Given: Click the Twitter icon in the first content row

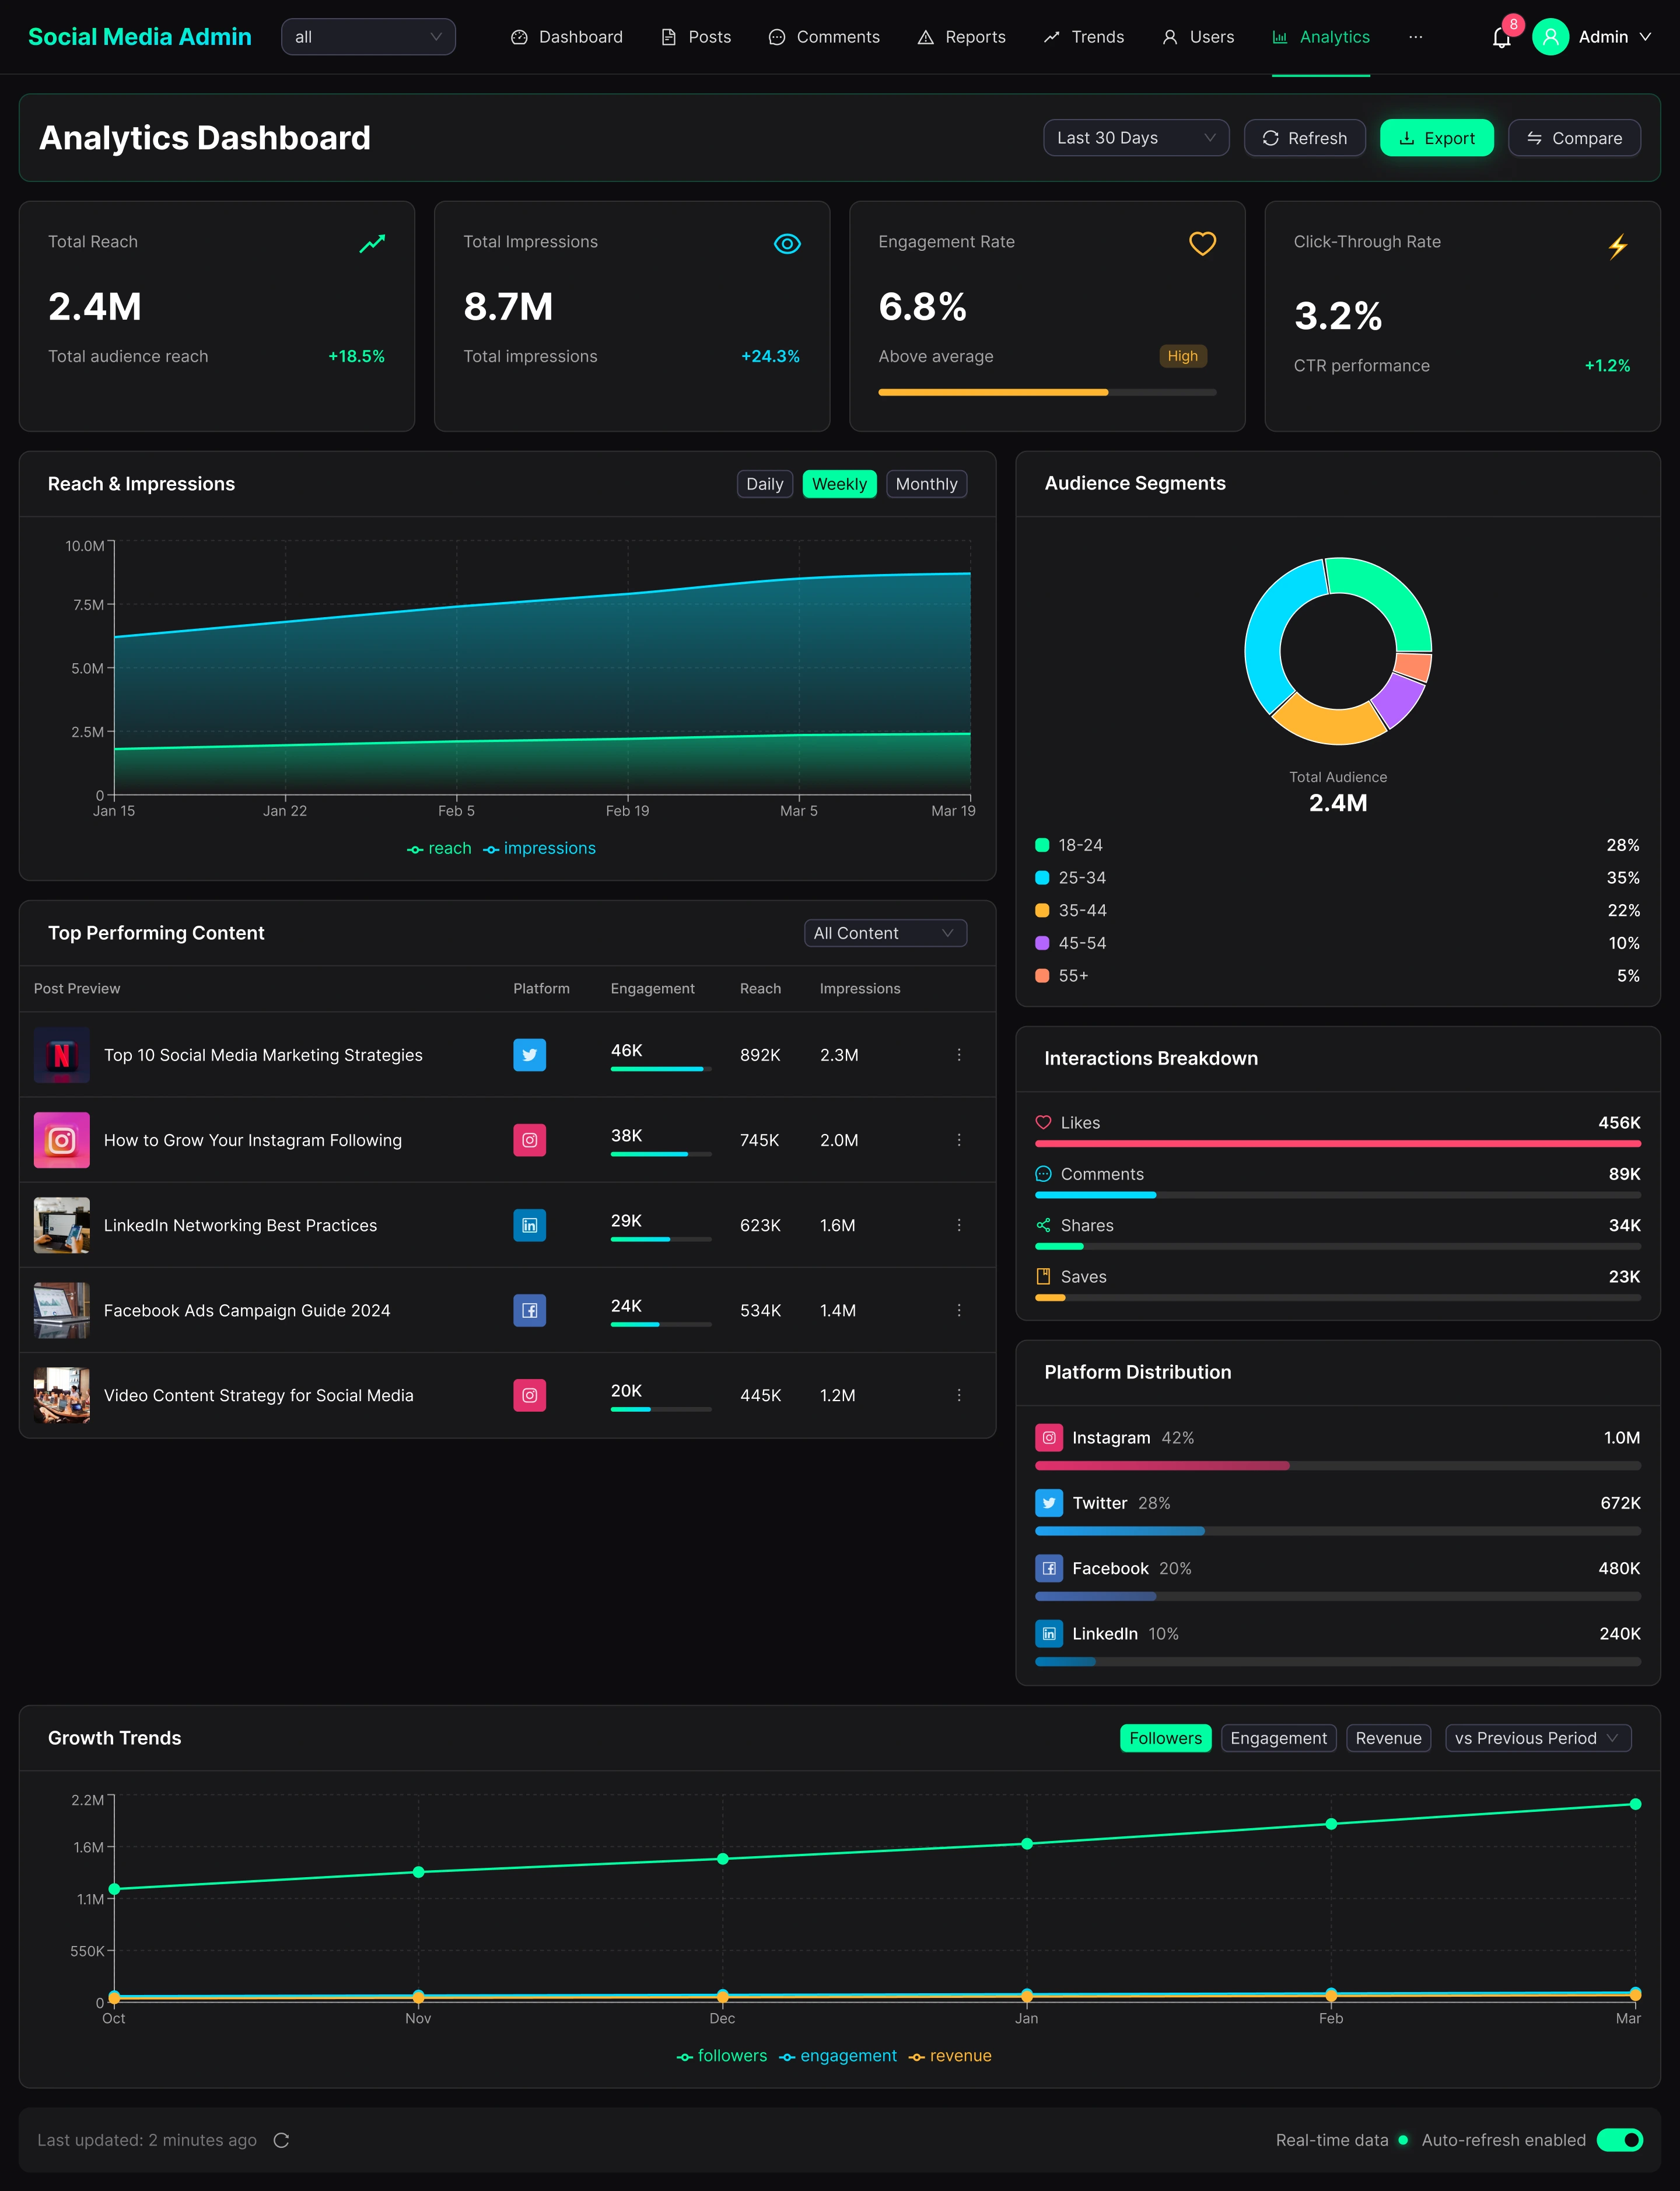Looking at the screenshot, I should 529,1055.
